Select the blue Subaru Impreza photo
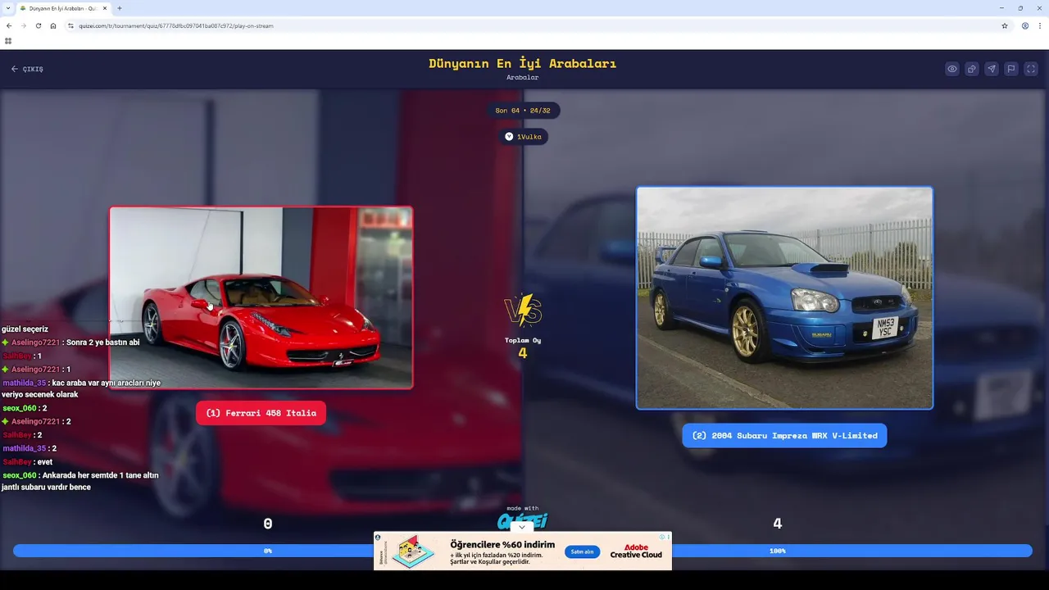The width and height of the screenshot is (1049, 590). click(x=784, y=297)
